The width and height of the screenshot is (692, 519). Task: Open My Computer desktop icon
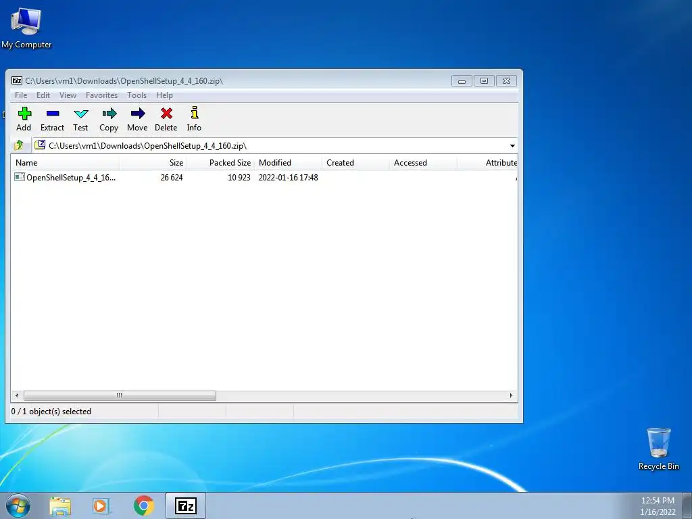(x=26, y=21)
